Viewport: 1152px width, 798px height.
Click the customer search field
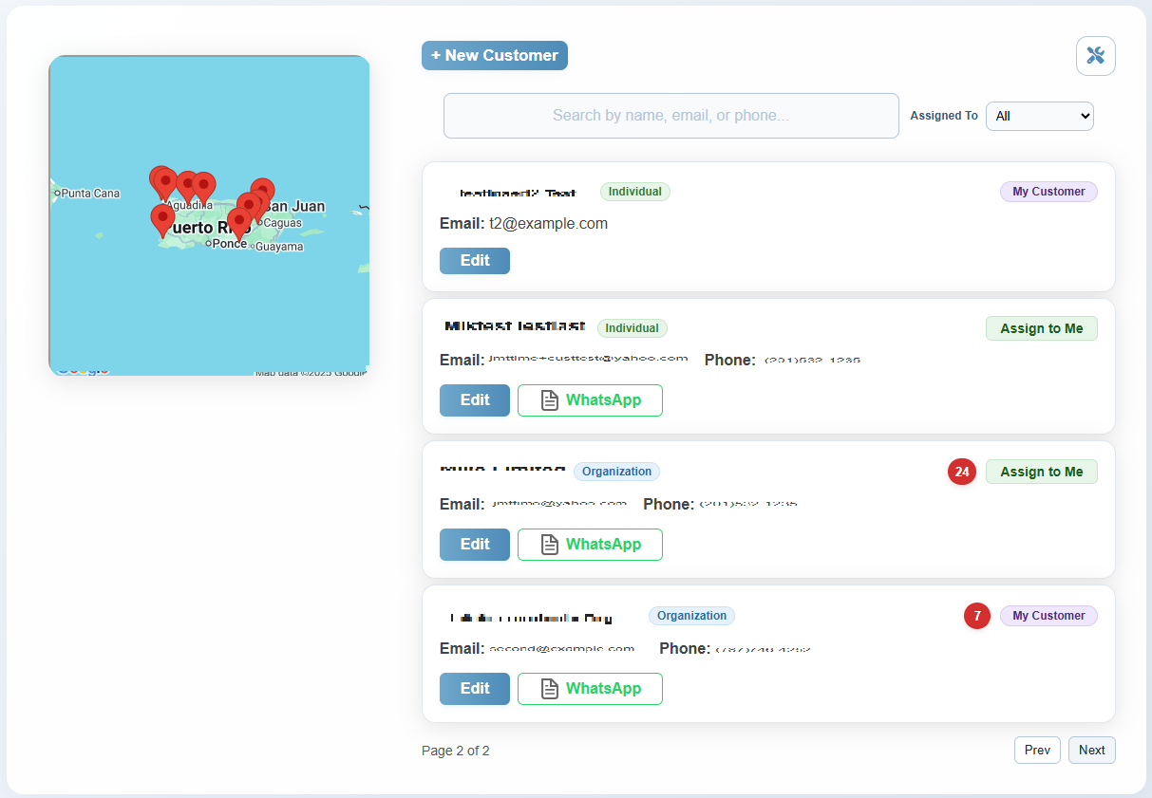point(670,115)
